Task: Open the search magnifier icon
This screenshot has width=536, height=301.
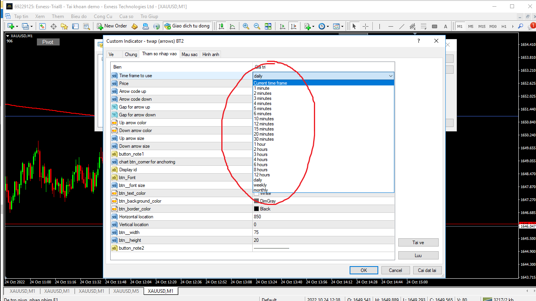Action: (x=521, y=26)
